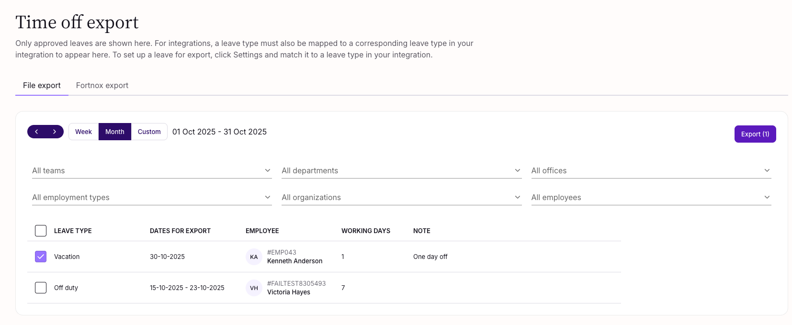Viewport: 792px width, 325px height.
Task: Open the All organizations dropdown
Action: point(401,198)
